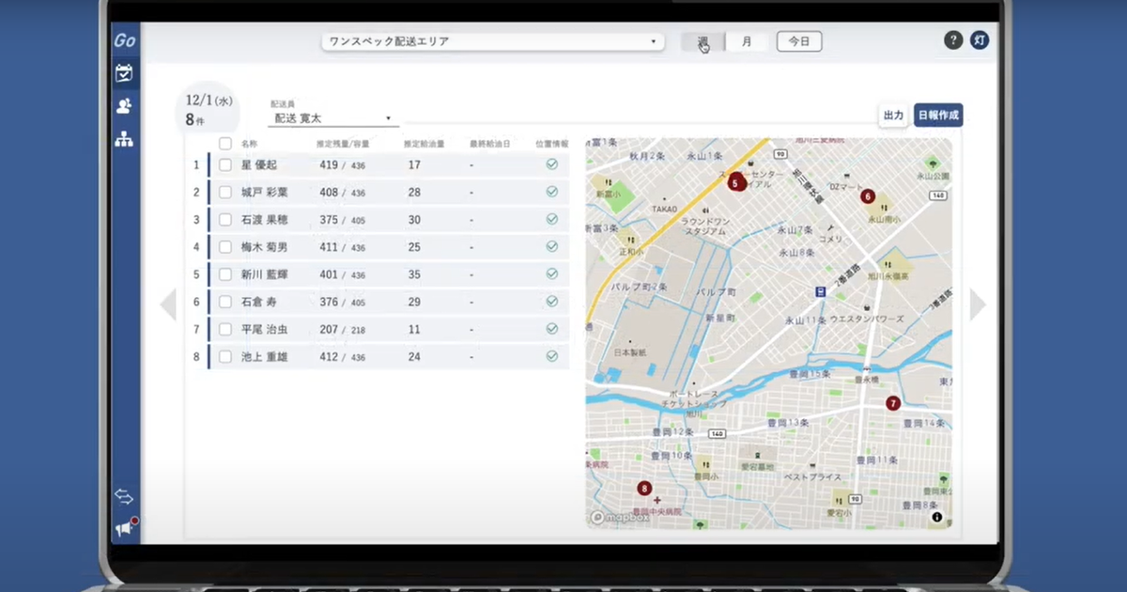The width and height of the screenshot is (1127, 592).
Task: Open the organization hierarchy sidebar icon
Action: pos(124,139)
